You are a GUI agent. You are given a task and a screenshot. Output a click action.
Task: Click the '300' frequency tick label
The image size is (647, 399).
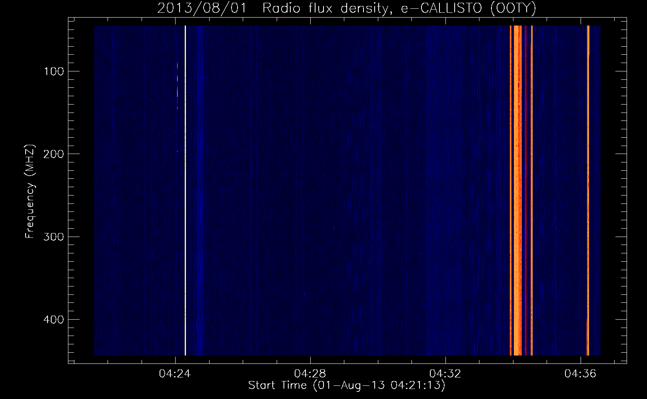(x=54, y=237)
